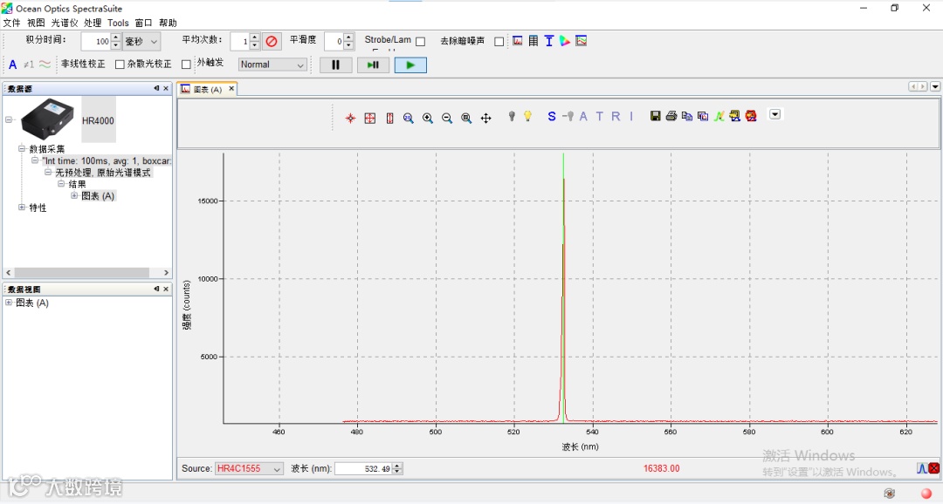
Task: Increase the 积分时间 value with up arrow
Action: (116, 37)
